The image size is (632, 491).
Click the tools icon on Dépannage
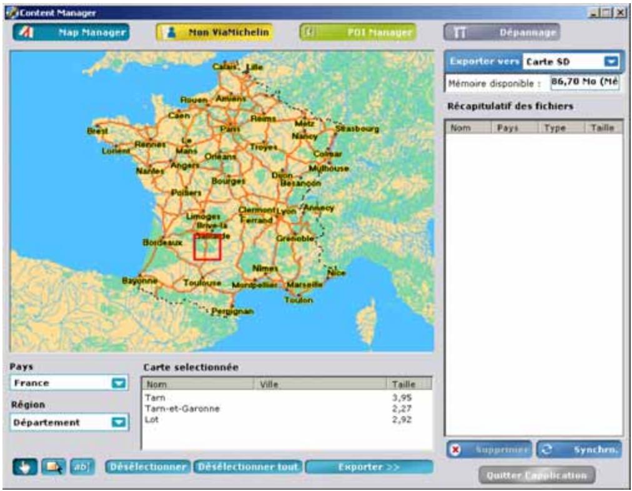[x=460, y=32]
